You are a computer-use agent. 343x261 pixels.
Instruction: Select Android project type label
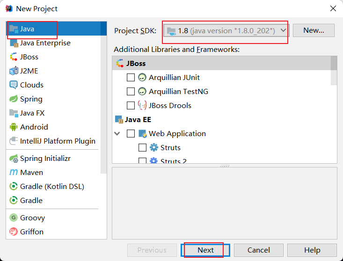(34, 127)
